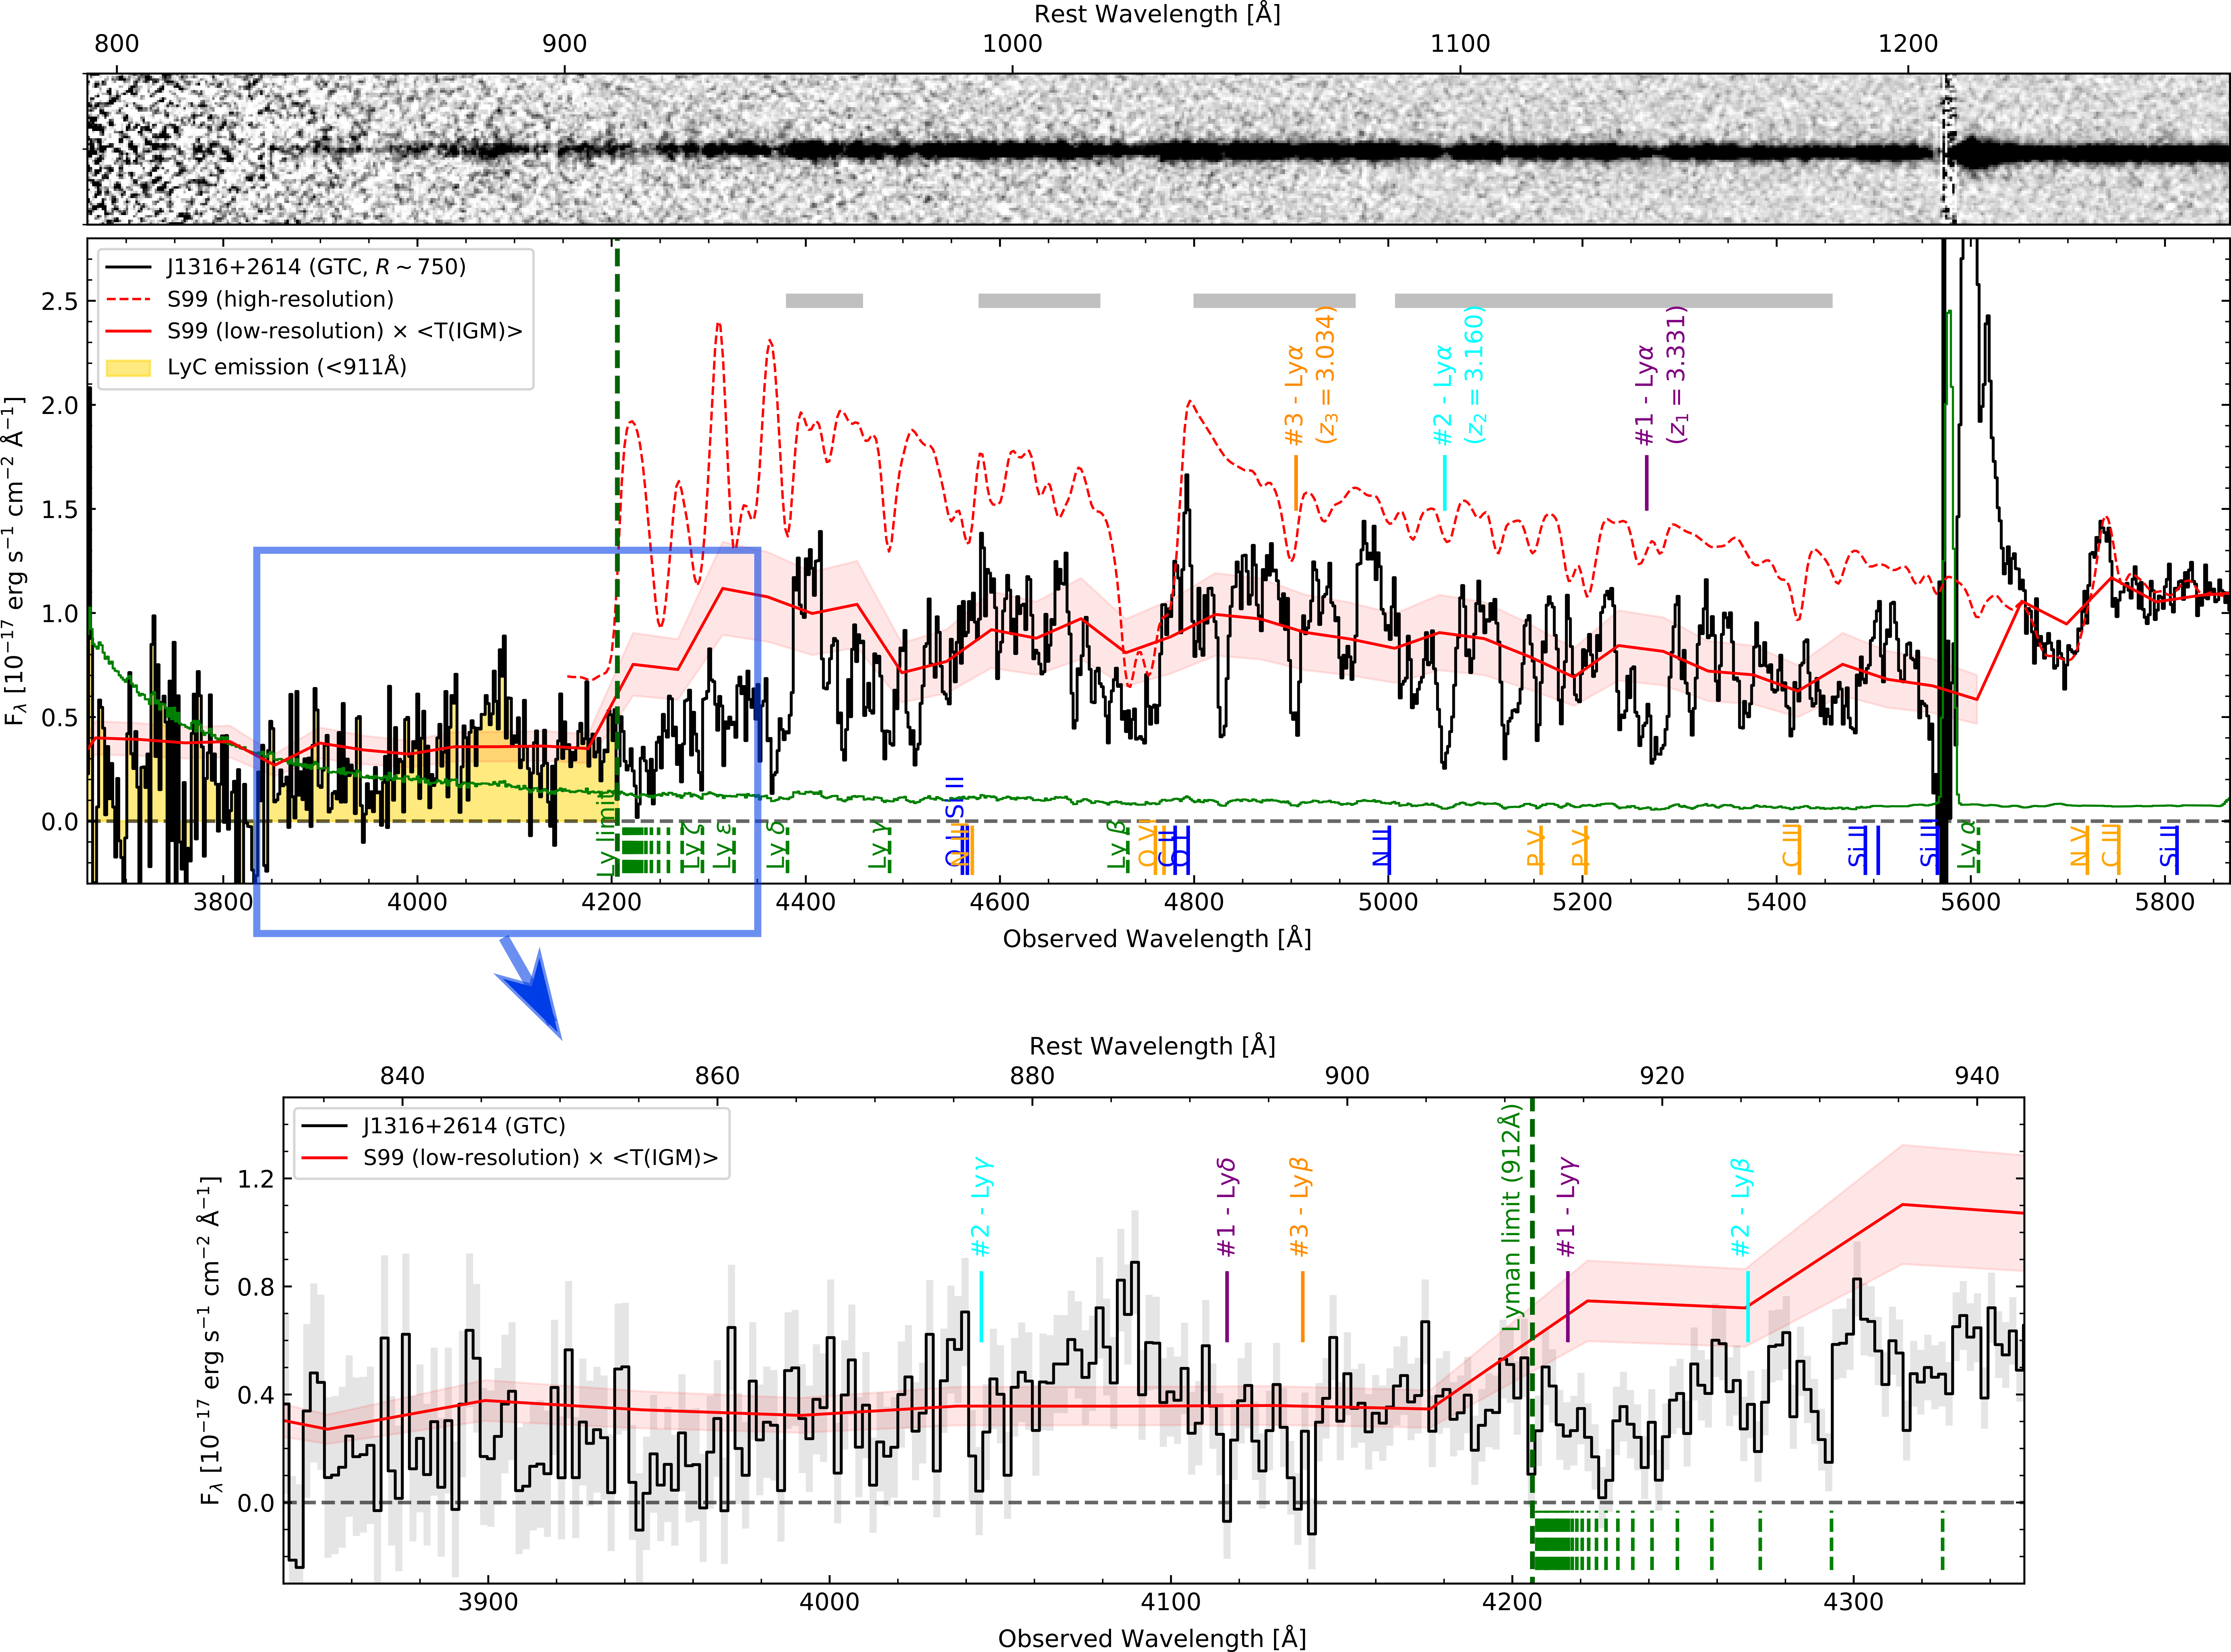The image size is (2231, 1652).
Task: Click the '5200' observed wavelength tick label
Action: 1582,902
